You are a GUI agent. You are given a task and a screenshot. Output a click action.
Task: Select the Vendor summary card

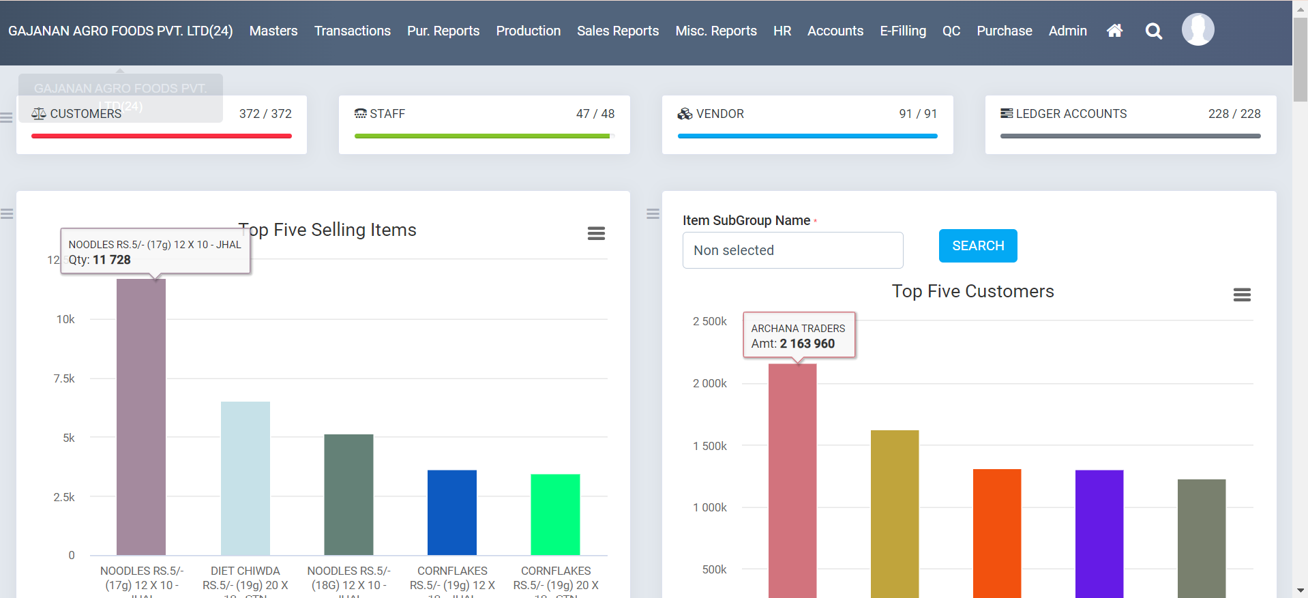pyautogui.click(x=807, y=124)
